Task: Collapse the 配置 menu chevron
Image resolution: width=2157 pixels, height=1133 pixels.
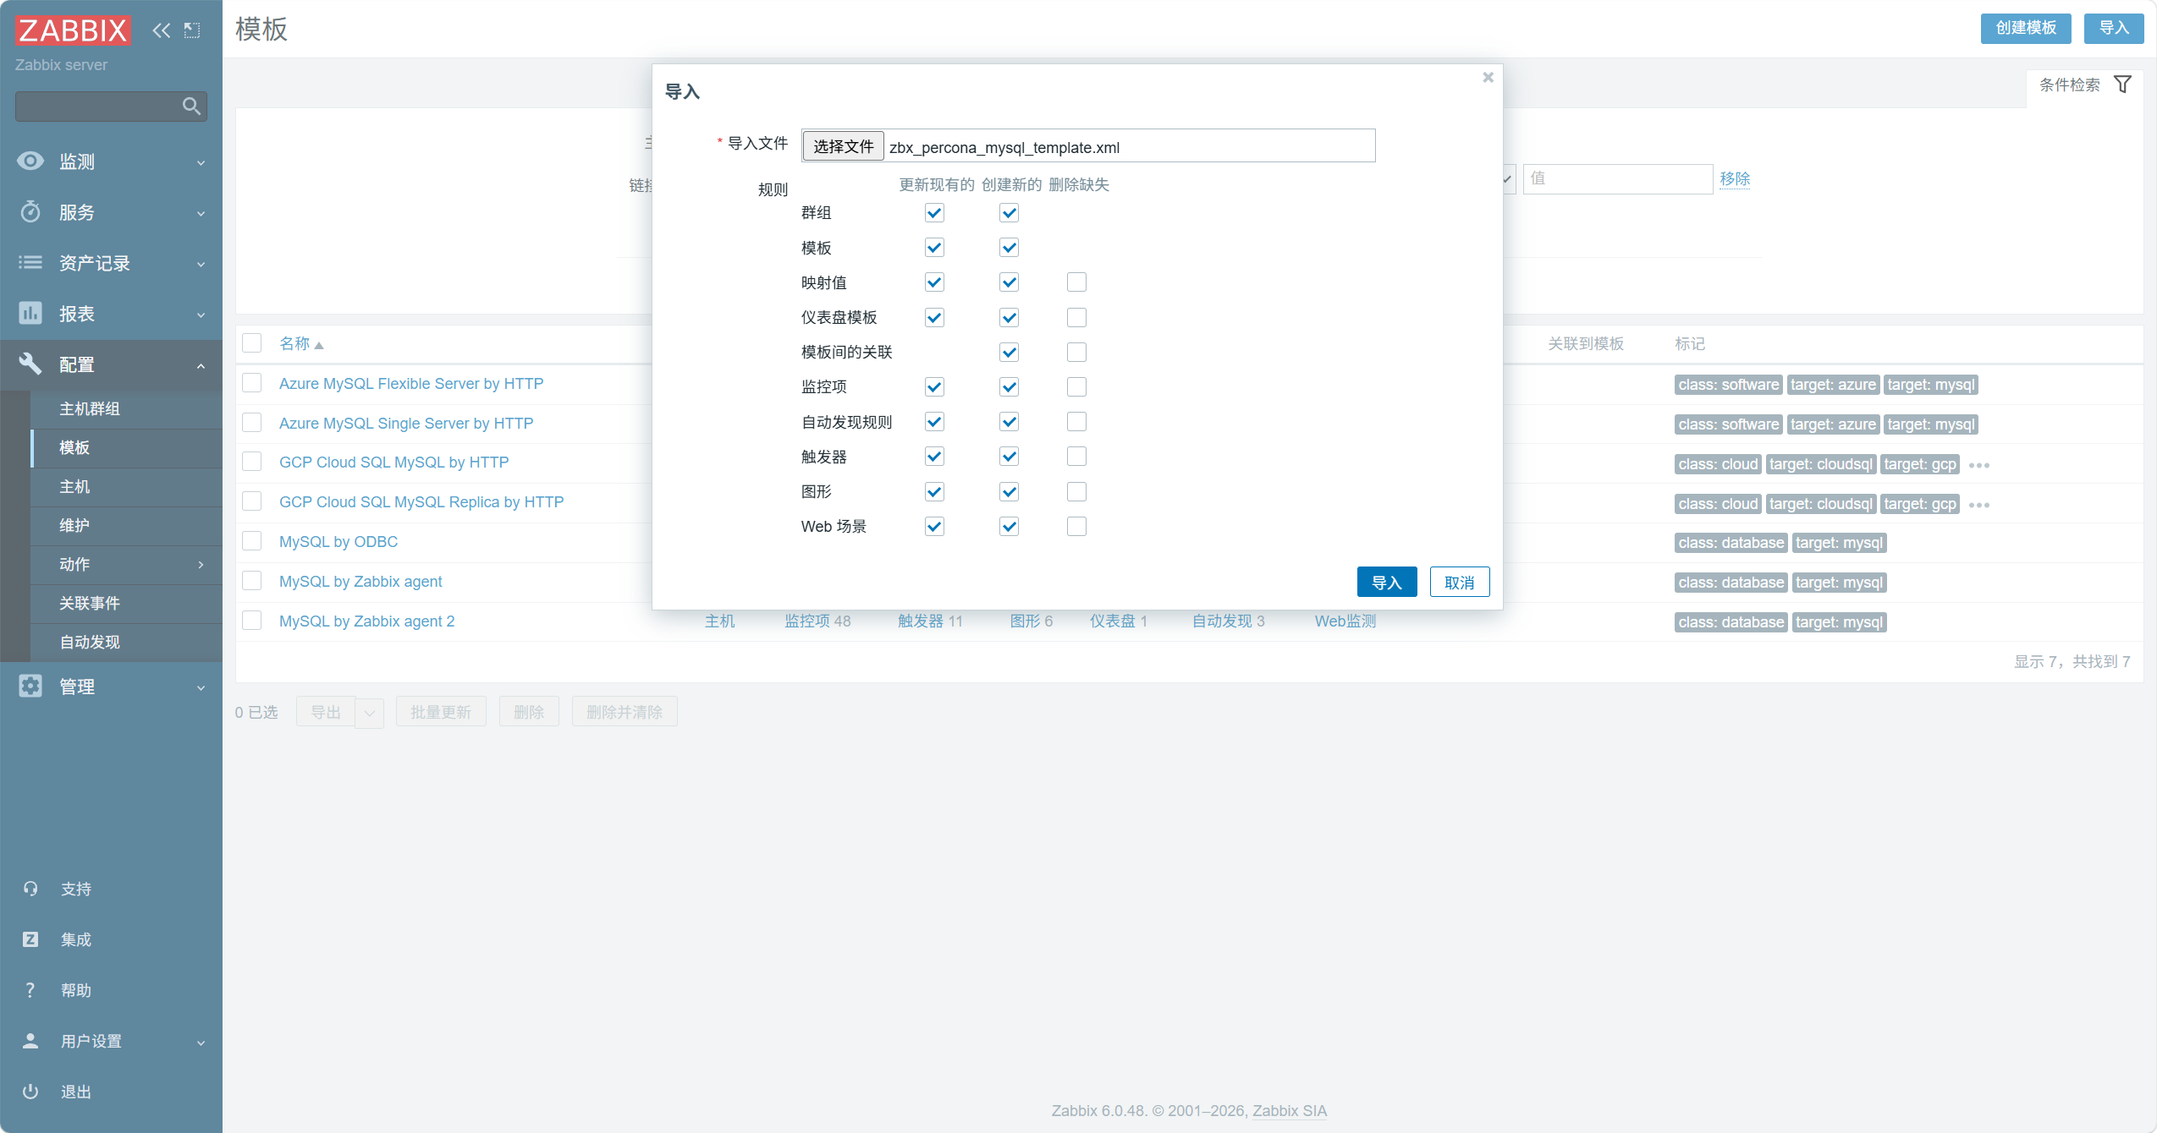Action: (x=201, y=365)
